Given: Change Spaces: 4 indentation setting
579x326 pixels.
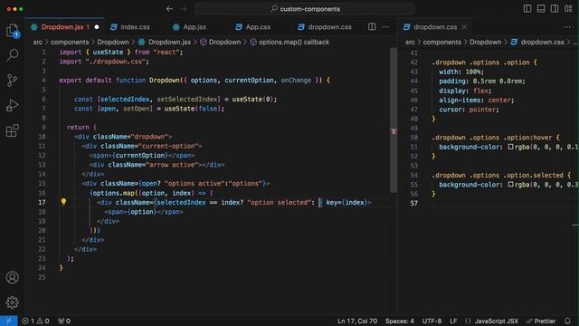Looking at the screenshot, I should [400, 321].
